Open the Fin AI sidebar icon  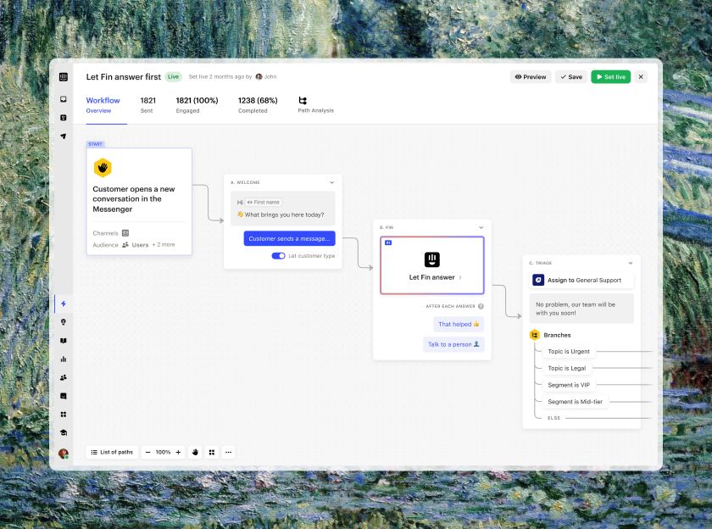point(63,118)
